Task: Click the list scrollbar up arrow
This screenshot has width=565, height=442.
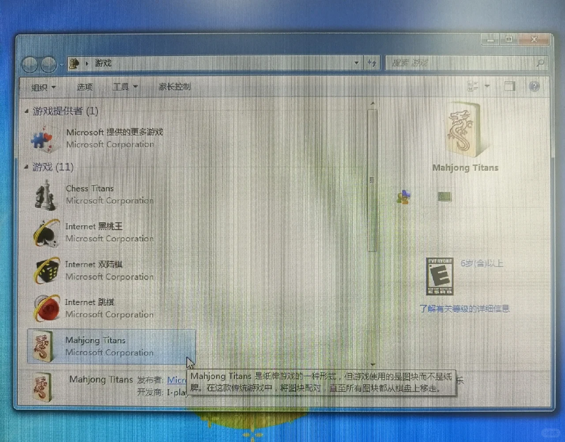Action: click(373, 104)
